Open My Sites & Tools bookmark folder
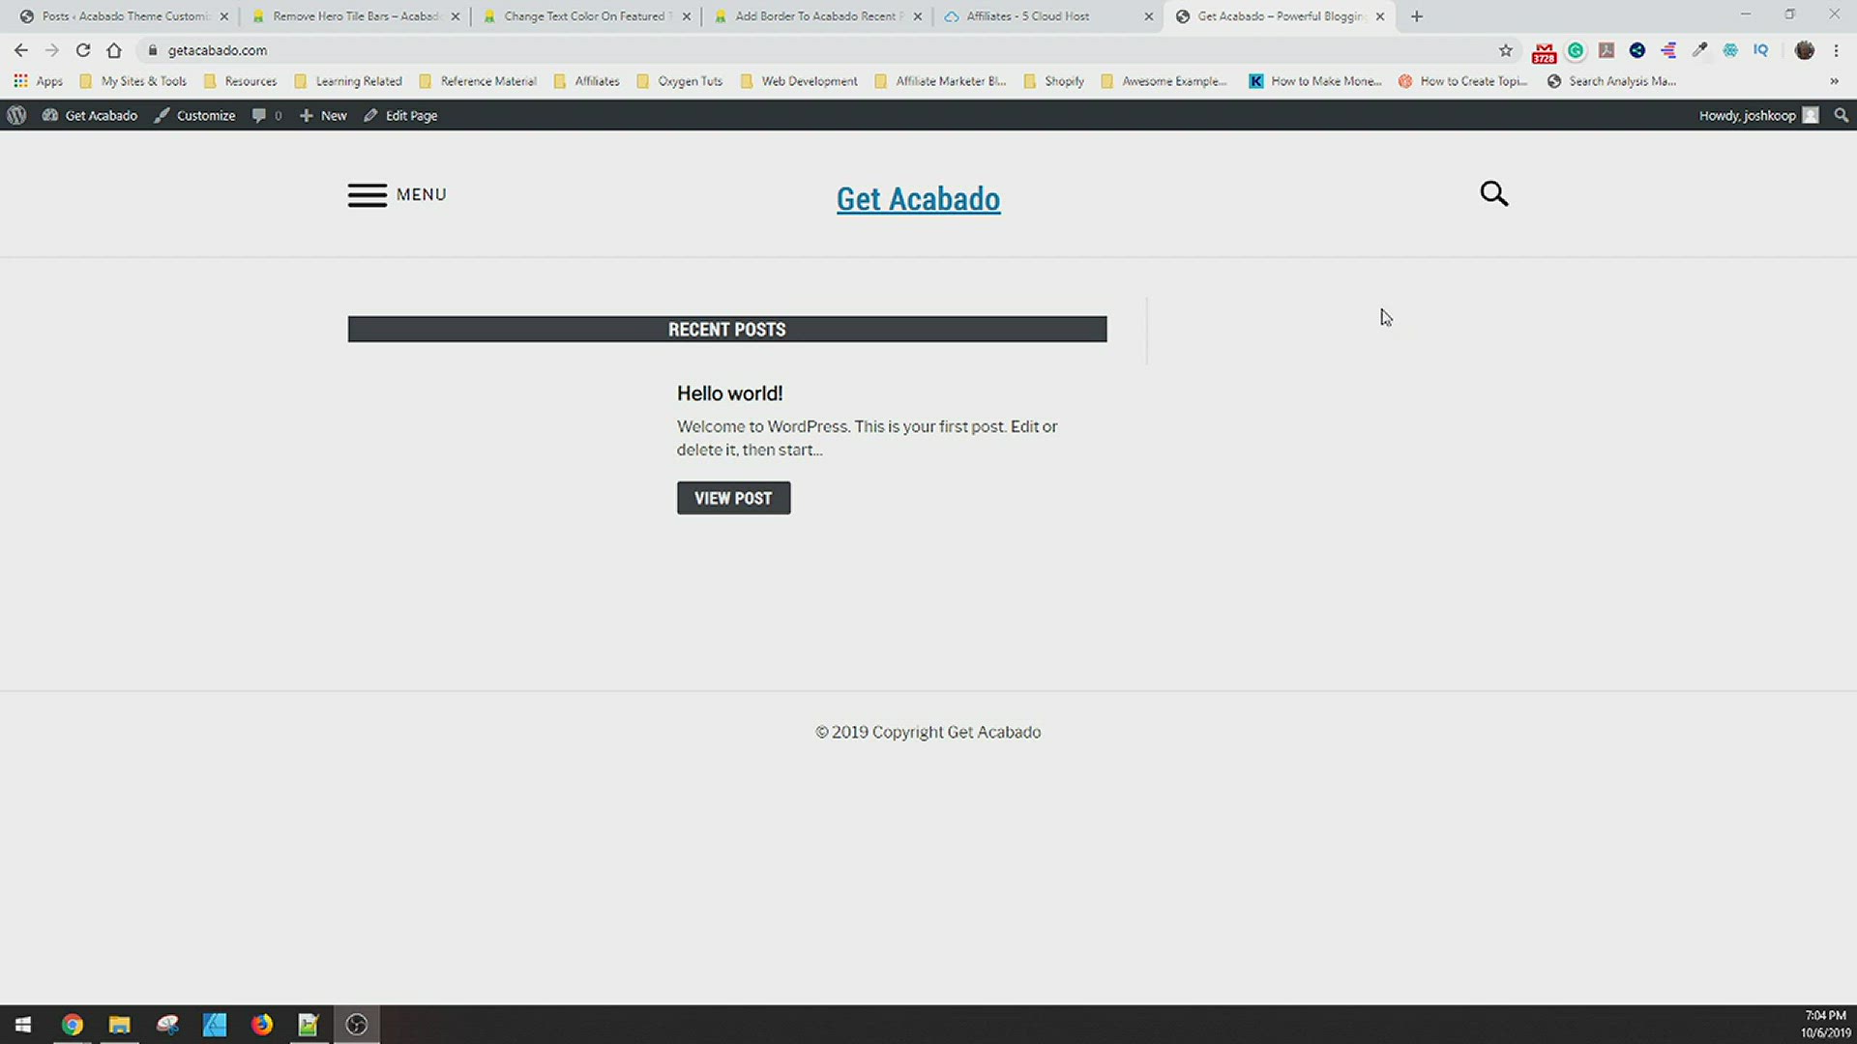The height and width of the screenshot is (1044, 1857). 133,81
